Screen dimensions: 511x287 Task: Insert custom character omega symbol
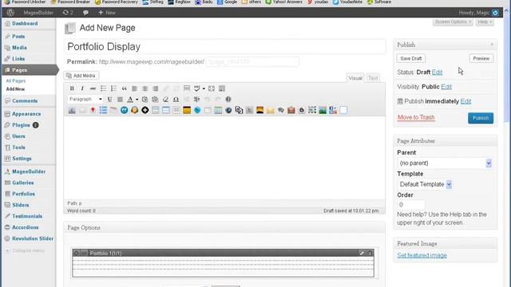tap(176, 99)
